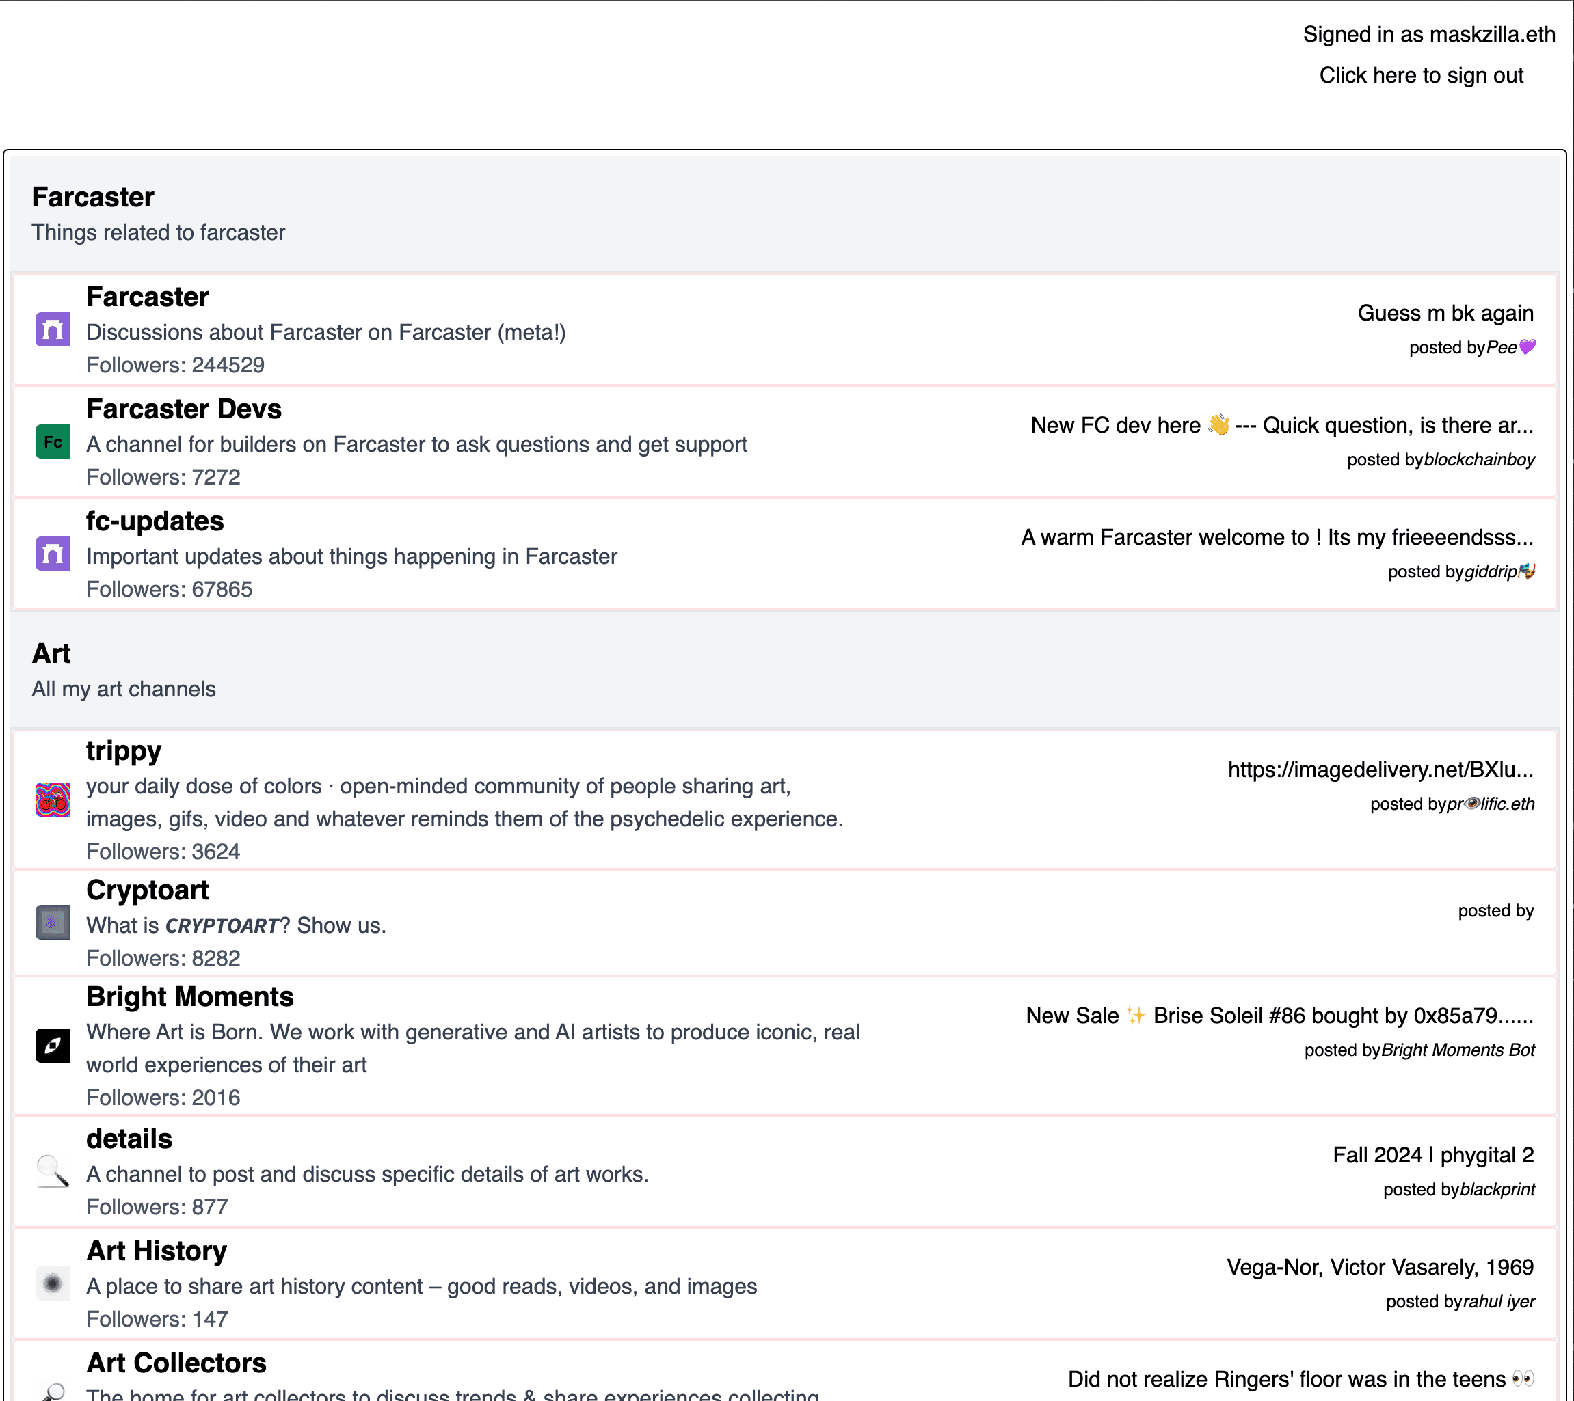Open the Art Collectors channel title
Screen dimensions: 1574x1401
click(176, 1363)
